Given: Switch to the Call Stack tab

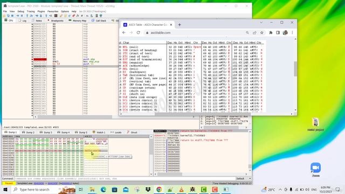Looking at the screenshot, I should pos(99,20).
